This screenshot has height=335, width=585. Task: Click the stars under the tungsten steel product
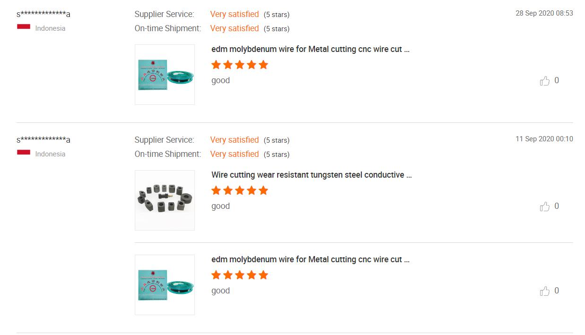[239, 190]
